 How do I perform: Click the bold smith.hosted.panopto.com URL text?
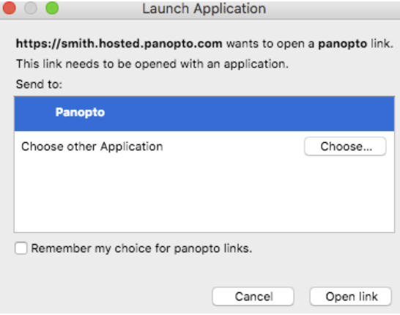pos(119,44)
